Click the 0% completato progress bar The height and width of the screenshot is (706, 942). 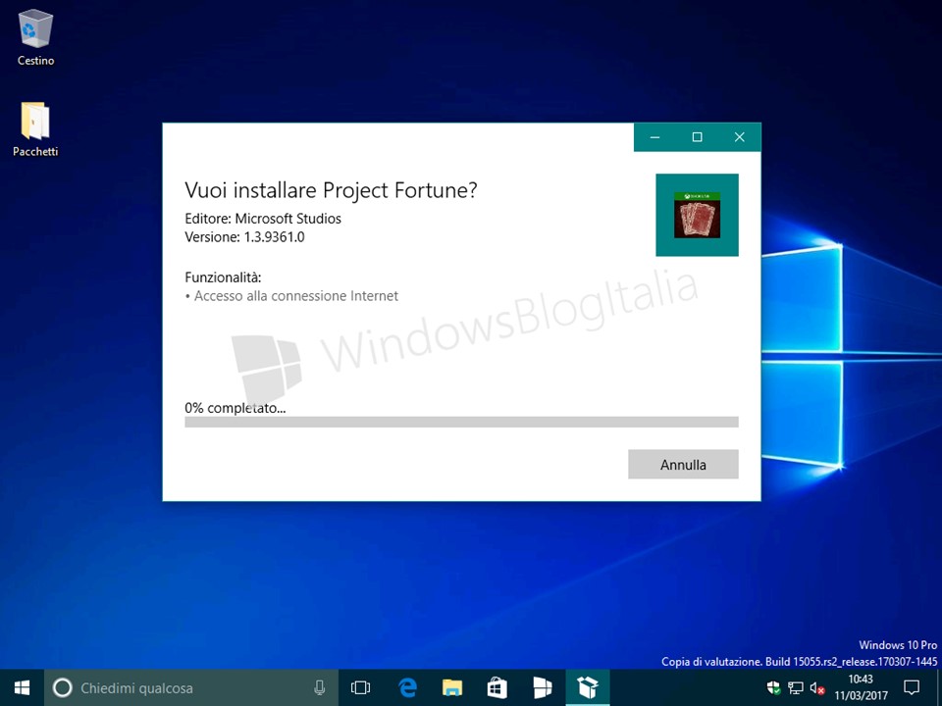point(461,422)
